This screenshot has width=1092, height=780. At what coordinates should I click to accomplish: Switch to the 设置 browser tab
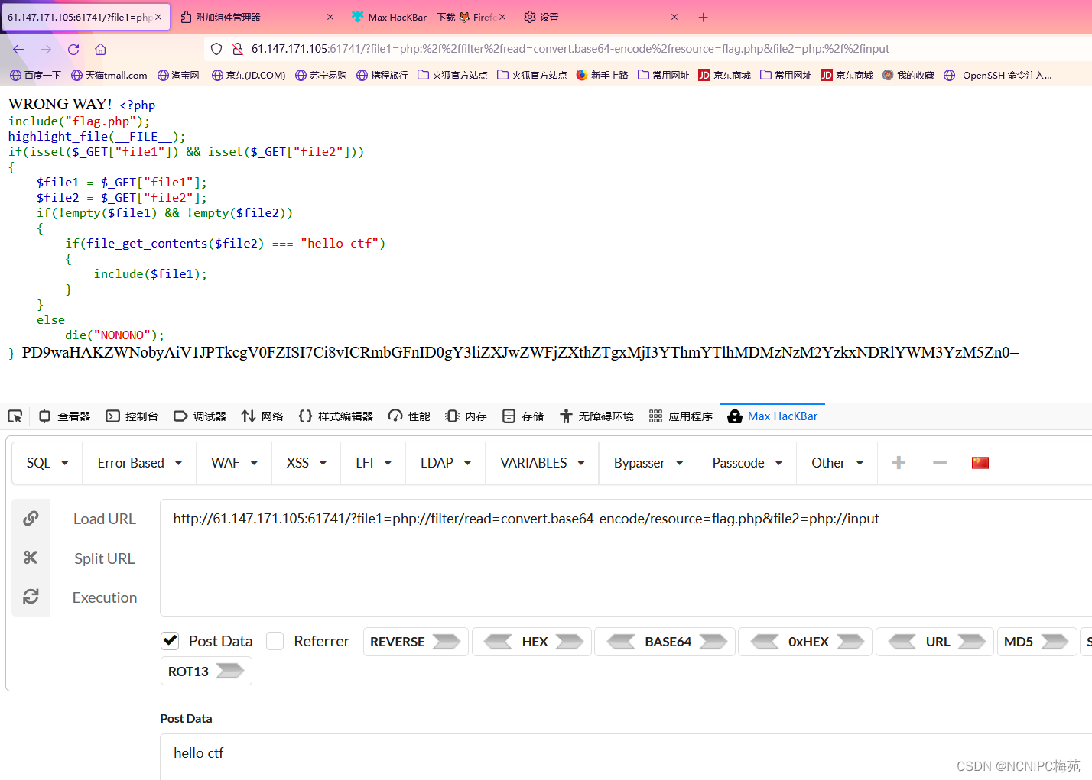[x=601, y=17]
